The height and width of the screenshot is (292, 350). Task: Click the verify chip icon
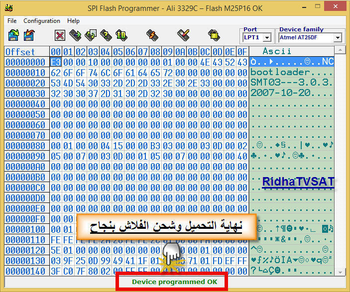click(91, 35)
